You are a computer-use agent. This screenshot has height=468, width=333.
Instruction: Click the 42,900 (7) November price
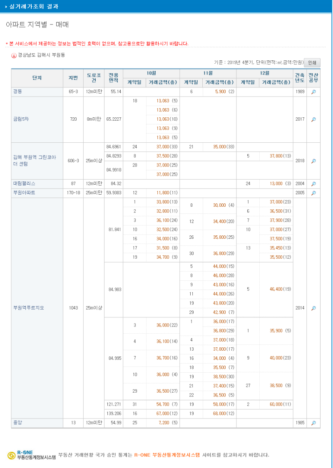(224, 312)
